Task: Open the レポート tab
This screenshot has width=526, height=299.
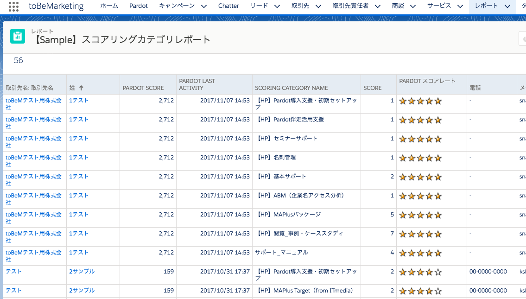Action: (x=487, y=6)
